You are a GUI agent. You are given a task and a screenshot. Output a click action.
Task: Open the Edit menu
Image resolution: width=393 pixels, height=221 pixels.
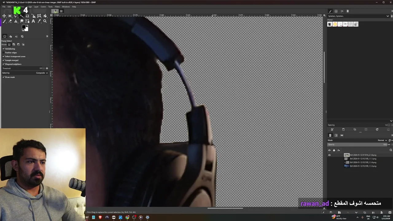[9, 7]
